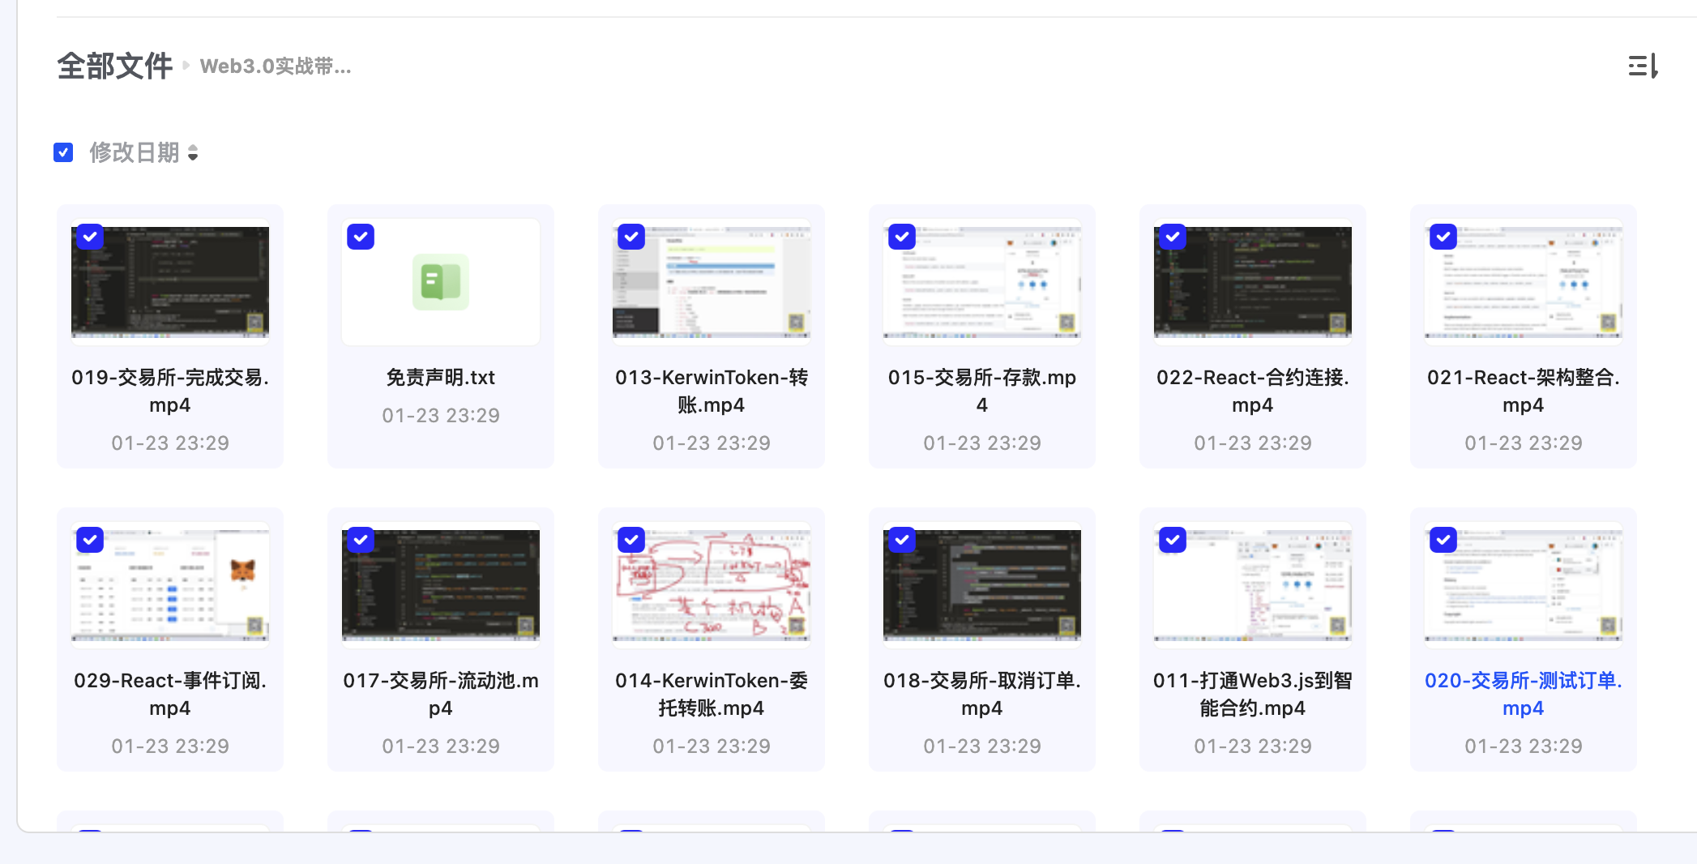Uncheck the 021-React-架构整合.mp4 checkbox
The image size is (1697, 864).
(1443, 237)
